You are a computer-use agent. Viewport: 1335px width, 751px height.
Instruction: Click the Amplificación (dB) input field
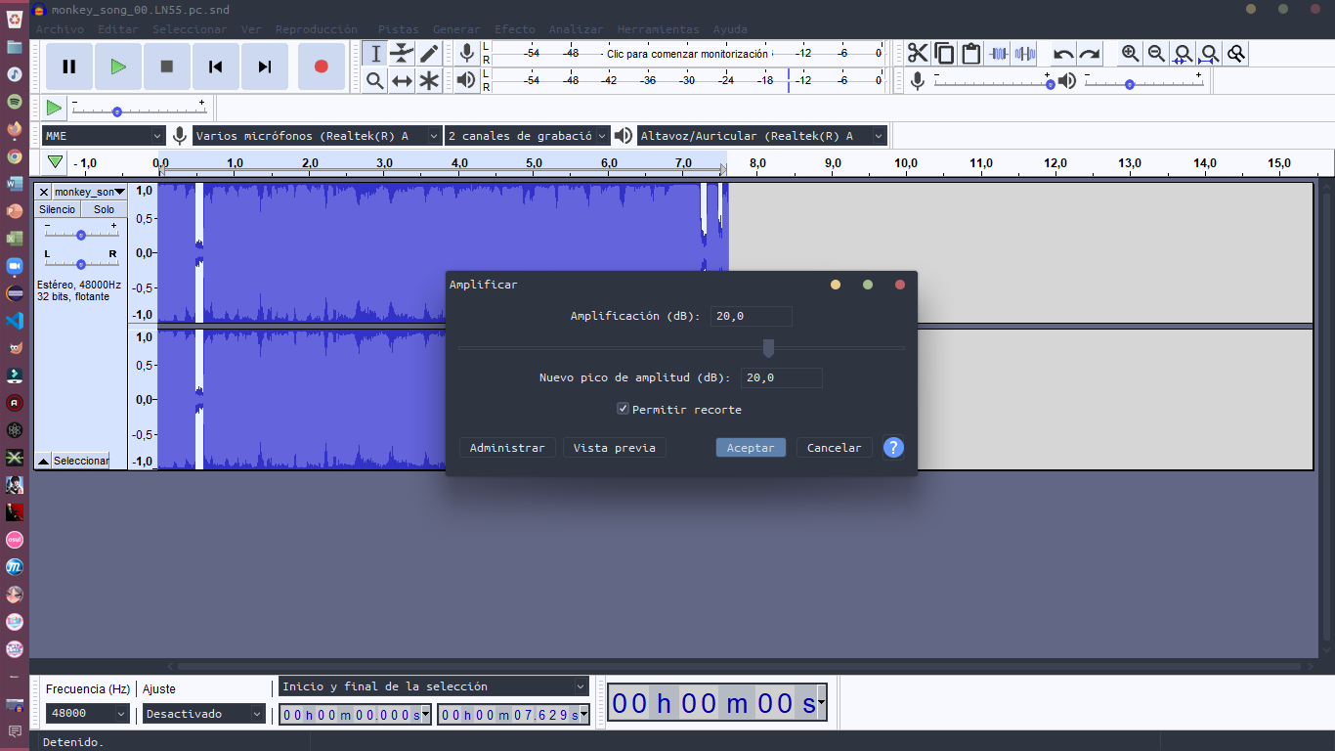[751, 316]
